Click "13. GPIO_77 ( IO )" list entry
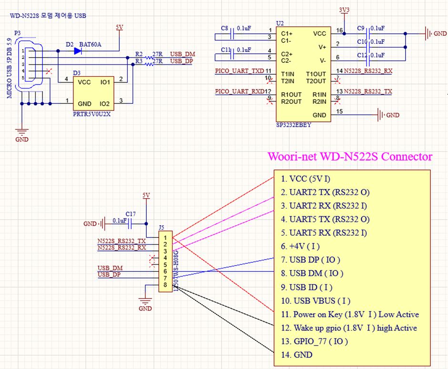This screenshot has height=369, width=448. point(314,341)
